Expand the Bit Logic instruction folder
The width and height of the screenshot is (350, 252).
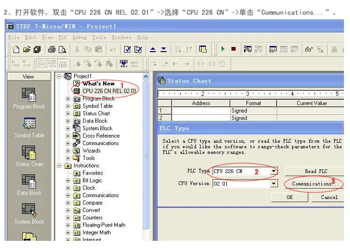(x=68, y=180)
